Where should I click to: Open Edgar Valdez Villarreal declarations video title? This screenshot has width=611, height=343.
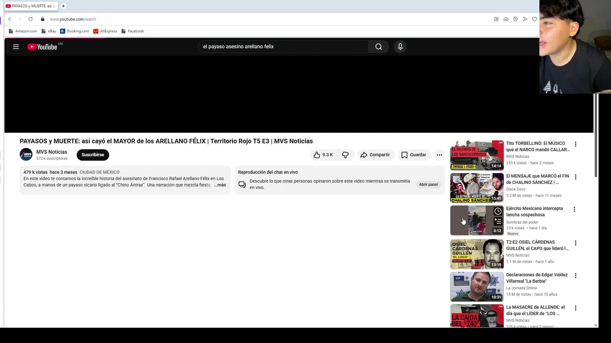(x=537, y=278)
